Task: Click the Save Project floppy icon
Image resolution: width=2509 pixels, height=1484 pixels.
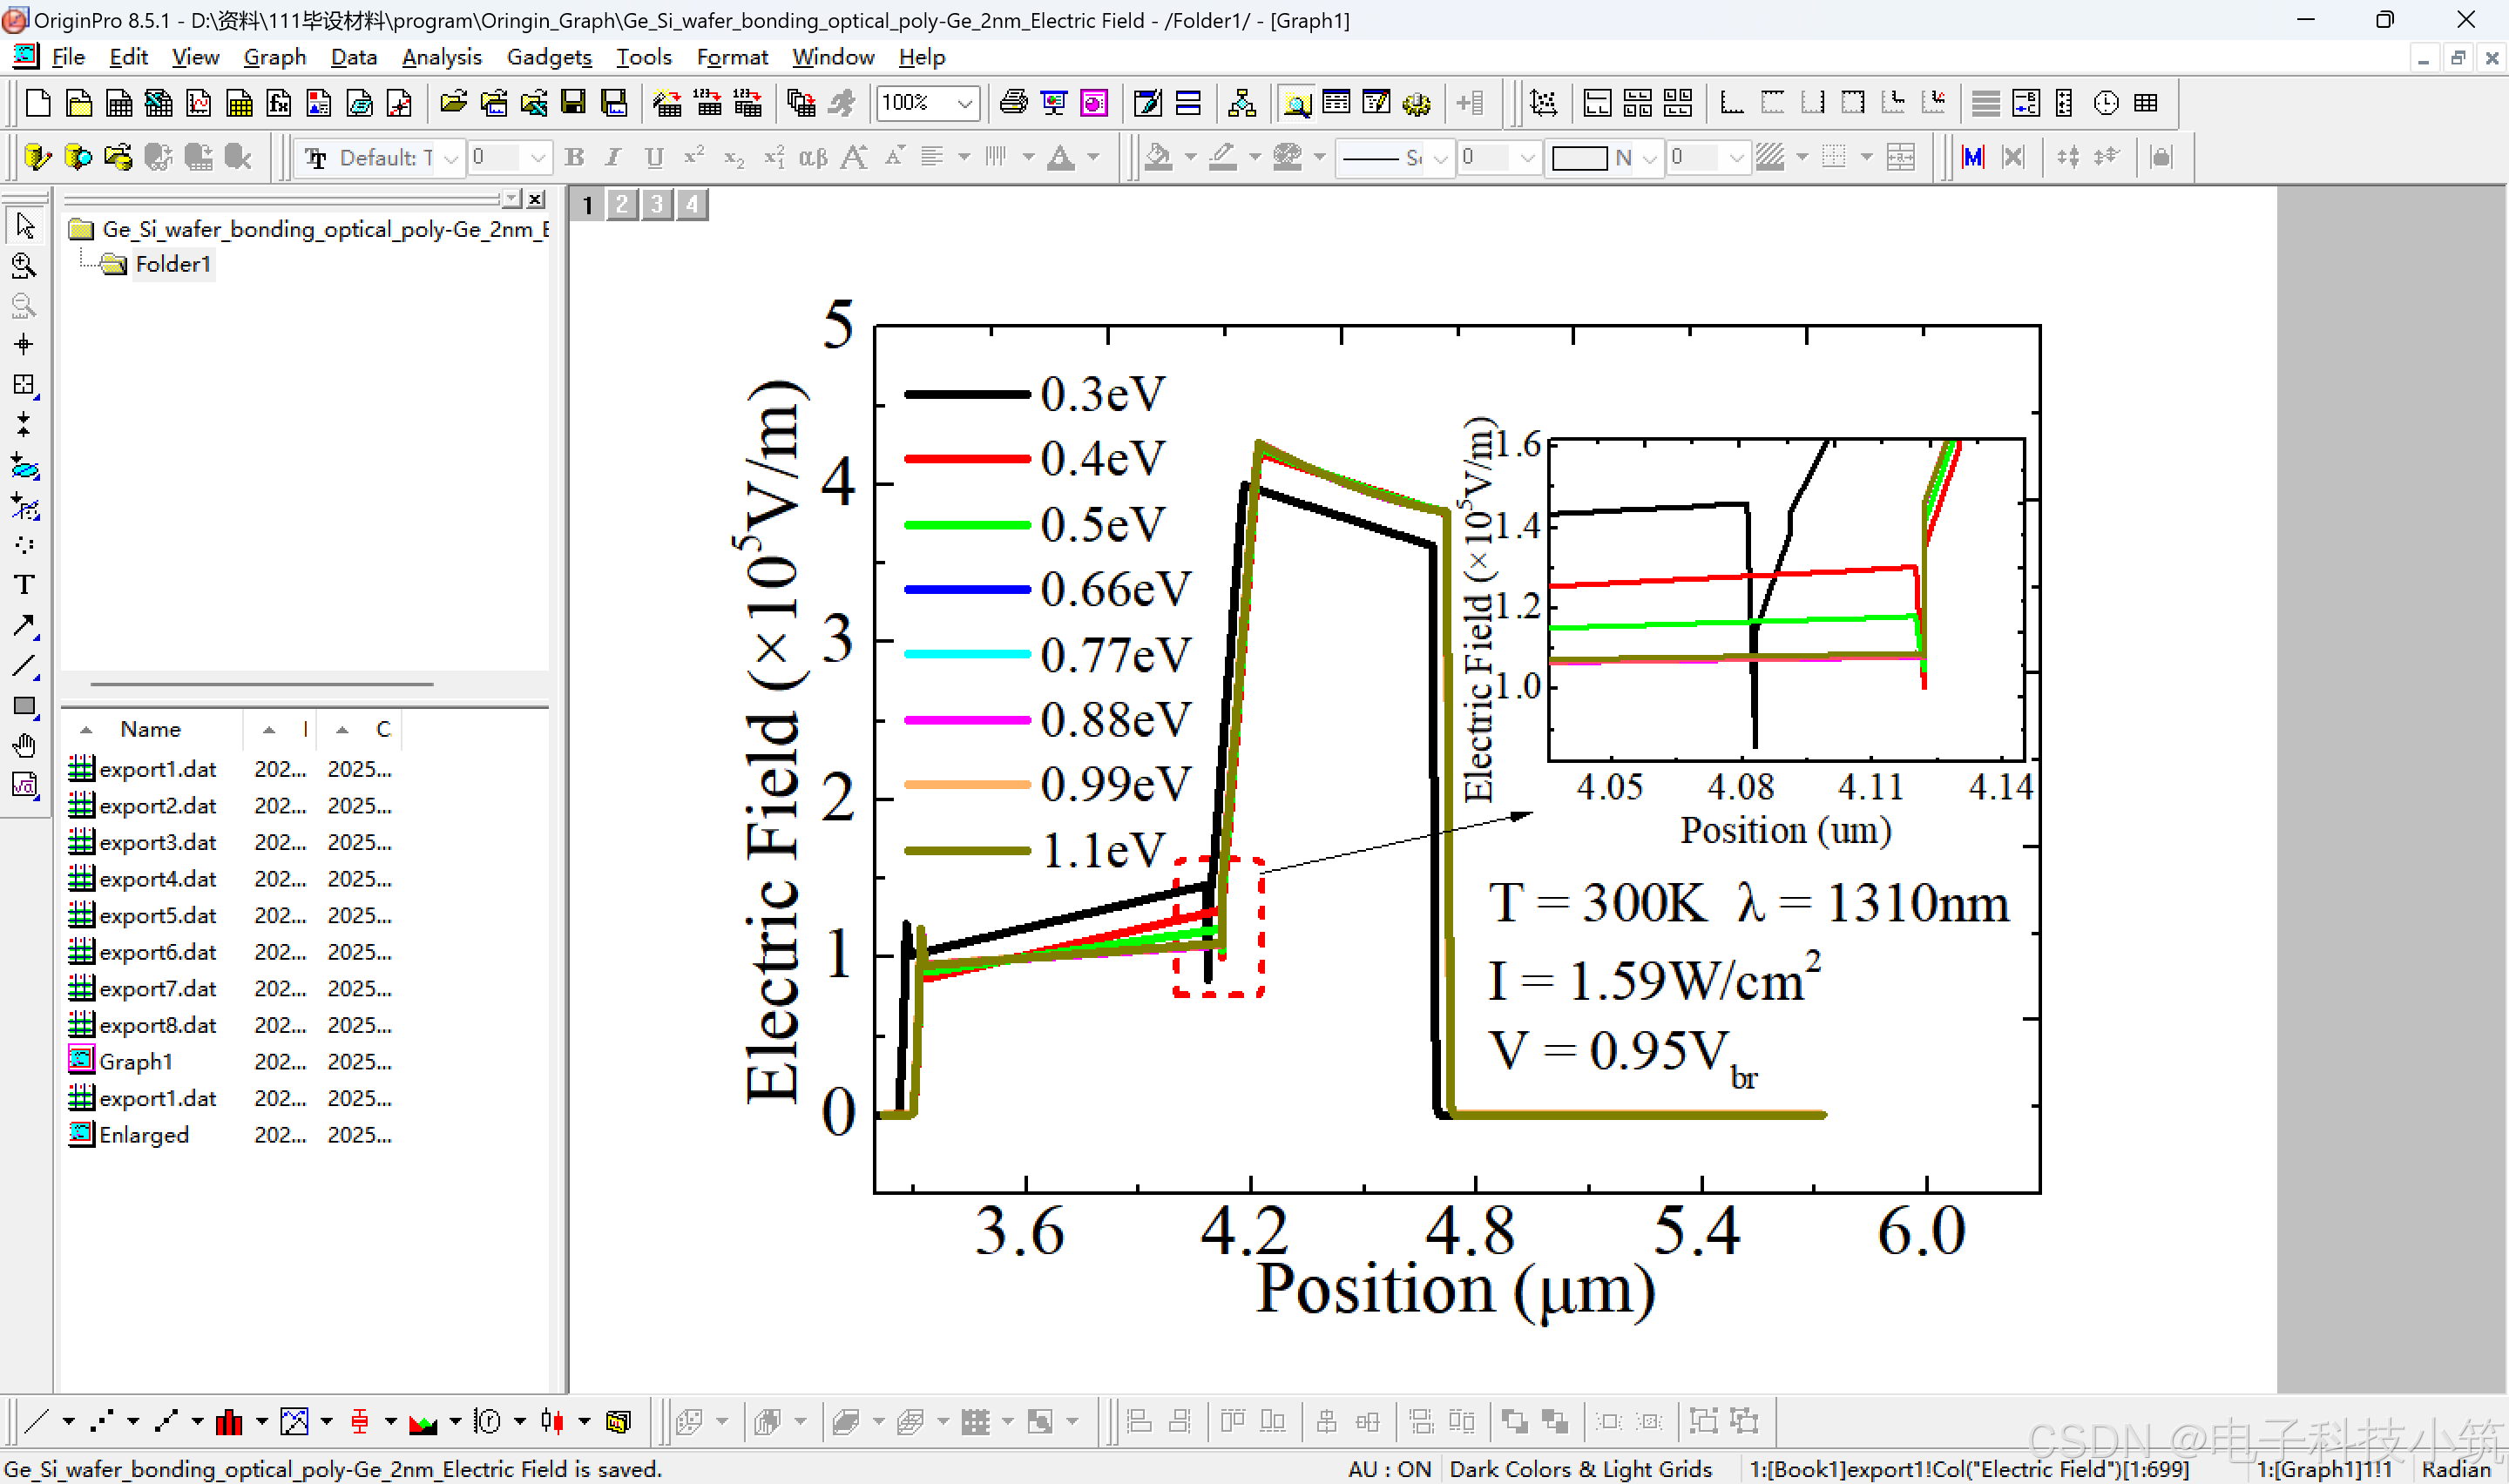Action: tap(573, 103)
